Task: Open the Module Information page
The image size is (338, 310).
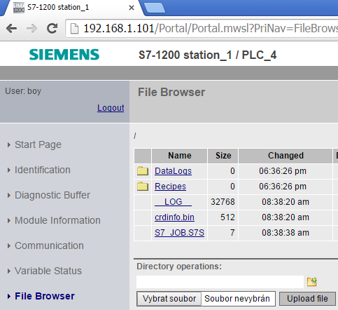Action: (57, 220)
